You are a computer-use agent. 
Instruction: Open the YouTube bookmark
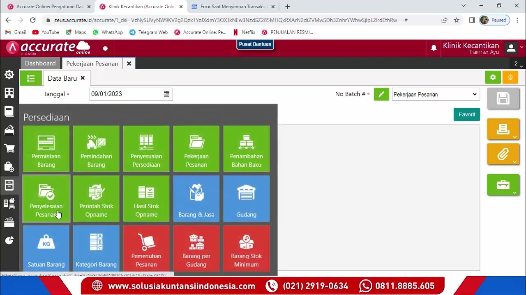pyautogui.click(x=46, y=32)
